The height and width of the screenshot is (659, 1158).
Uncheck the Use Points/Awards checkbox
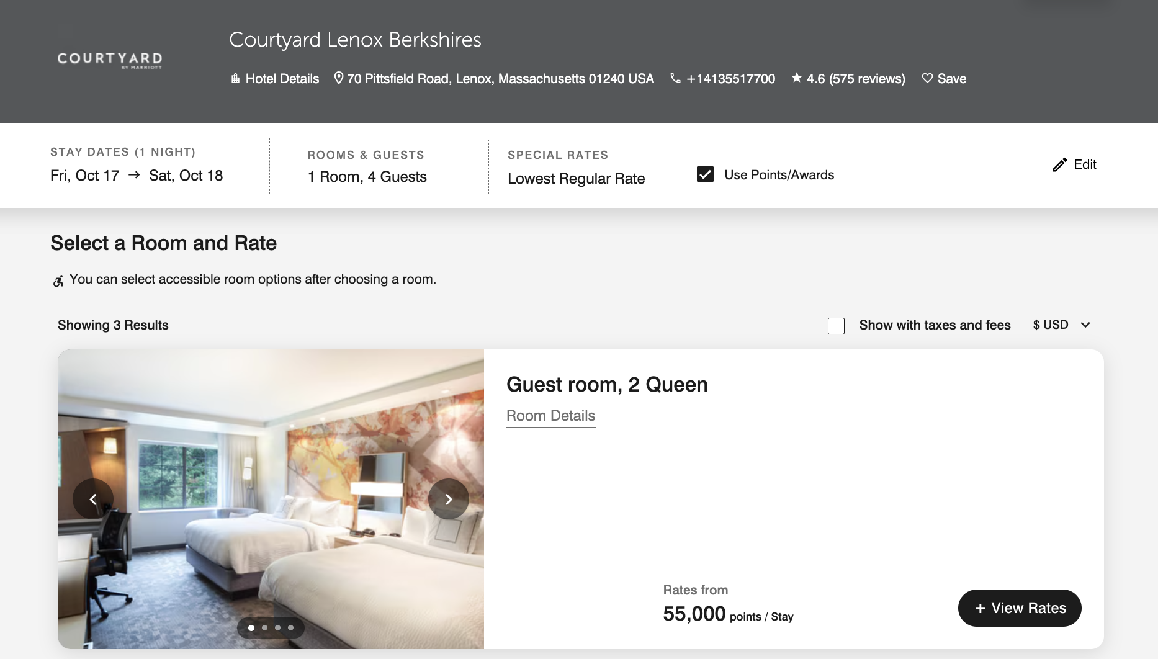705,174
